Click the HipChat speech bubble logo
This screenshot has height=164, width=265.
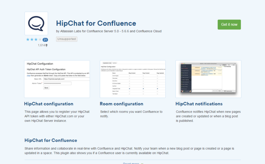point(36,23)
